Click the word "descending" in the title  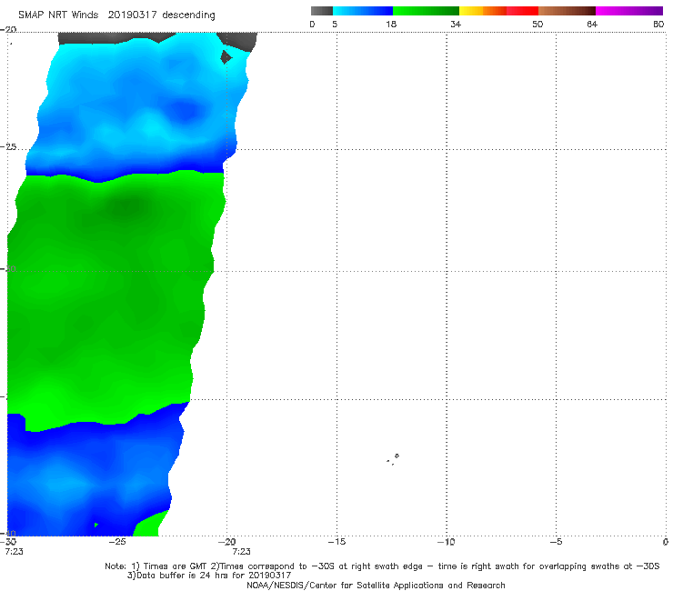[x=188, y=15]
